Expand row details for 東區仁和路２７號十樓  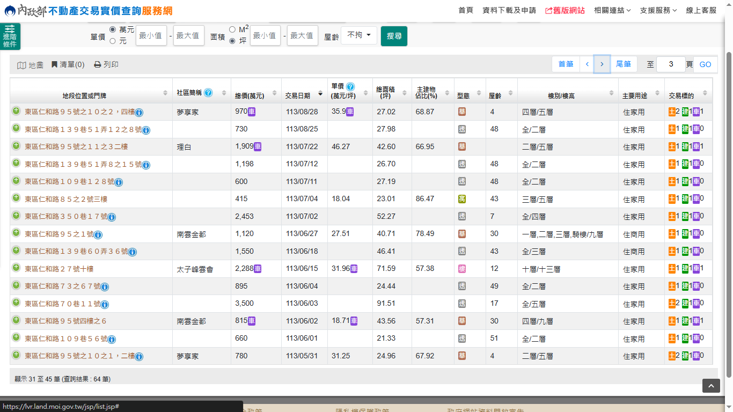(16, 268)
